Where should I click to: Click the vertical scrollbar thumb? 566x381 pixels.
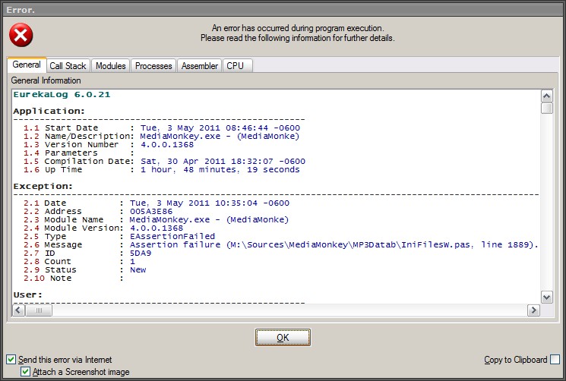(546, 108)
